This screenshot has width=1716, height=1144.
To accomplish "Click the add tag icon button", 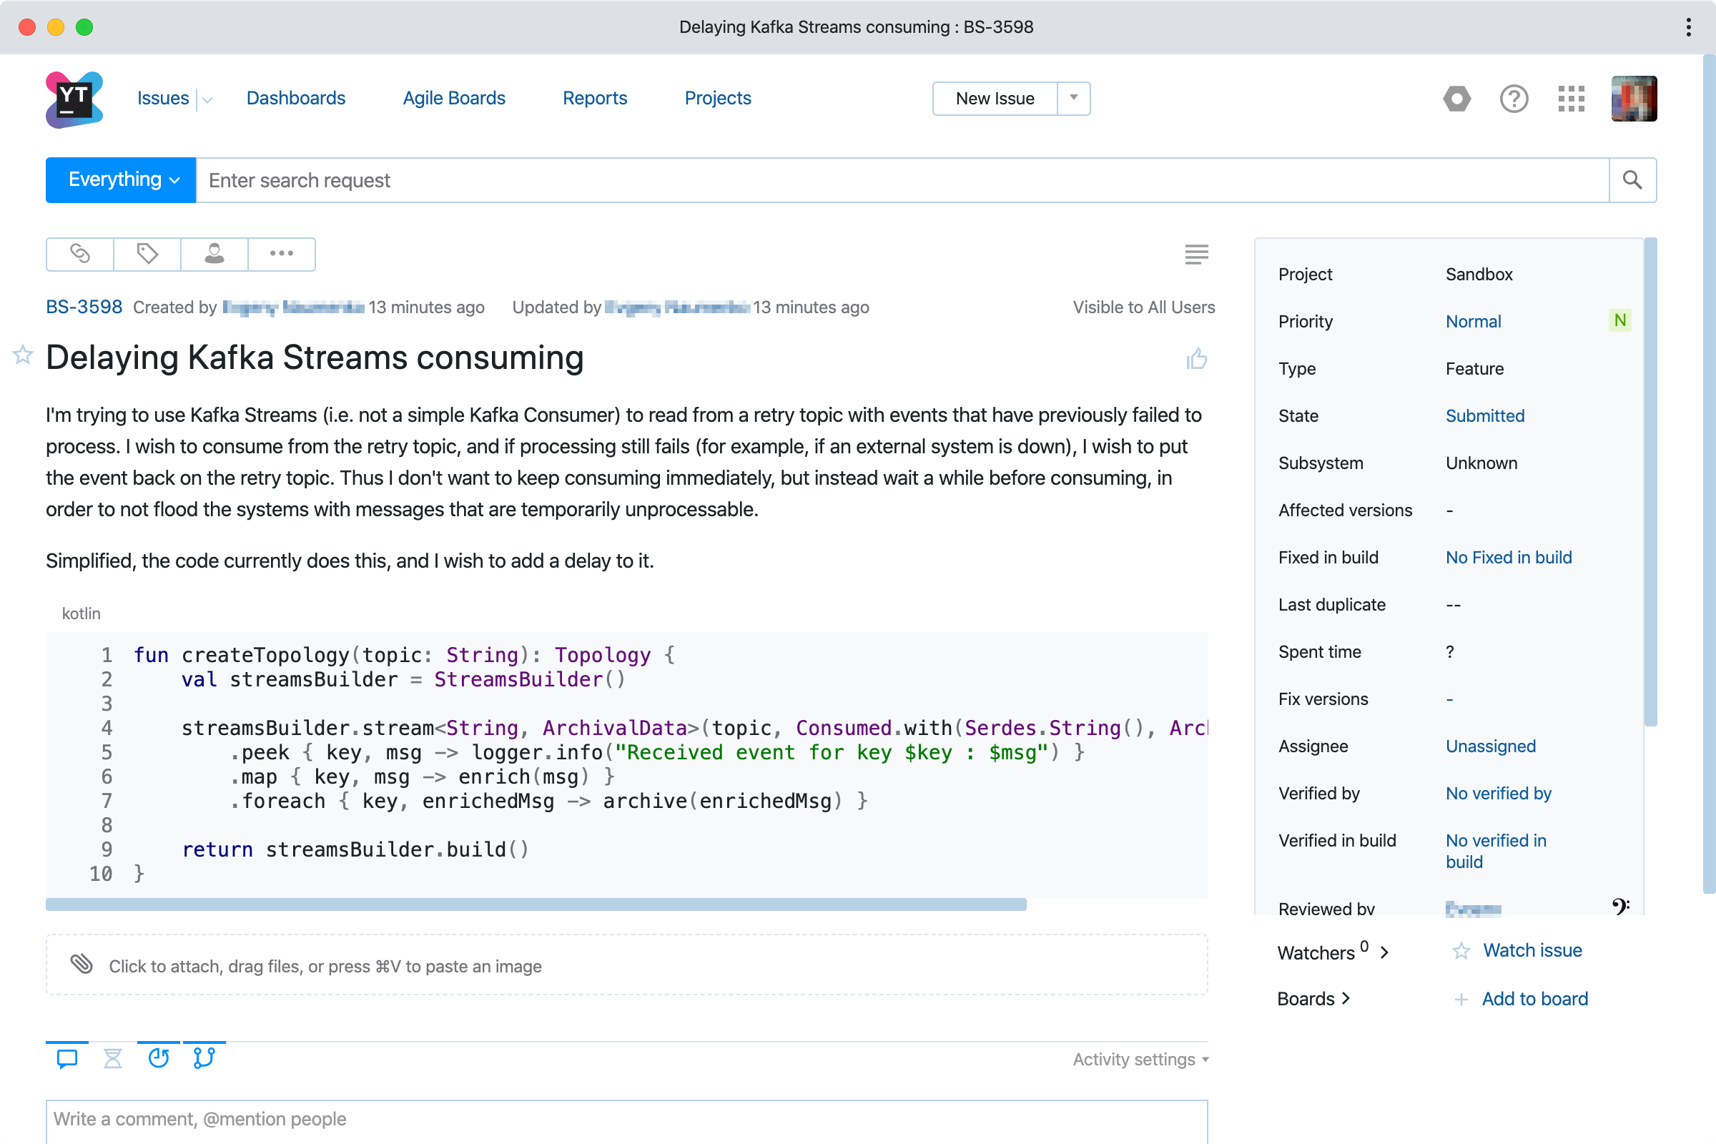I will click(147, 254).
